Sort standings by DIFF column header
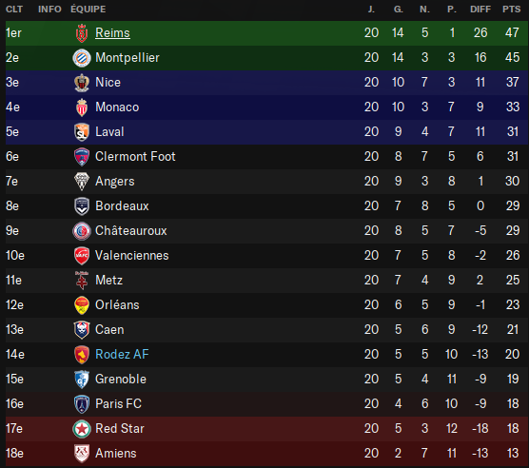The width and height of the screenshot is (529, 468). click(x=480, y=10)
